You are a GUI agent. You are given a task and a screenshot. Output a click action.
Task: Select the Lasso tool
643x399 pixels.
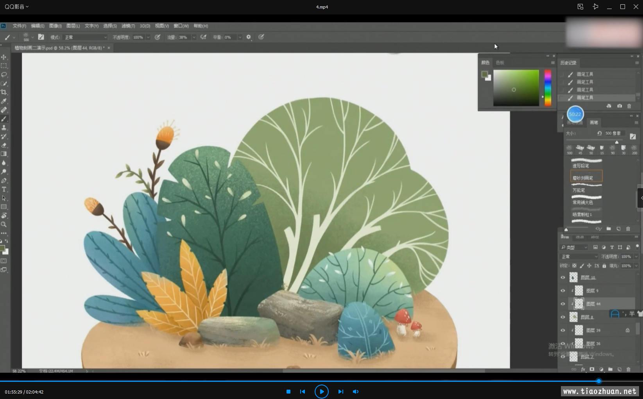pos(4,75)
